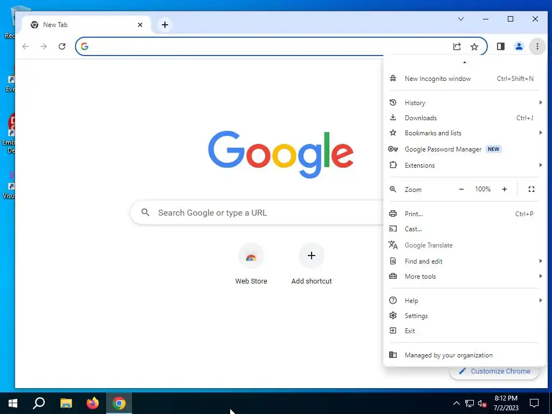
Task: Expand the More tools submenu
Action: click(464, 277)
